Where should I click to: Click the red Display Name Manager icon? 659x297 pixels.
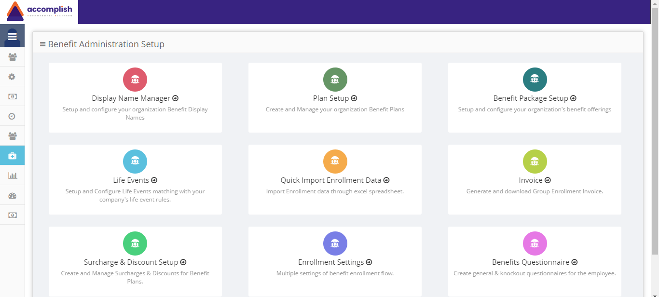(135, 80)
